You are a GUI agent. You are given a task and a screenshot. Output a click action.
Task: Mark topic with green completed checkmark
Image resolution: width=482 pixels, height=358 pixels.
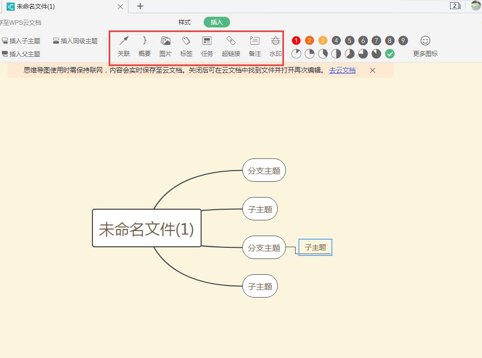390,54
